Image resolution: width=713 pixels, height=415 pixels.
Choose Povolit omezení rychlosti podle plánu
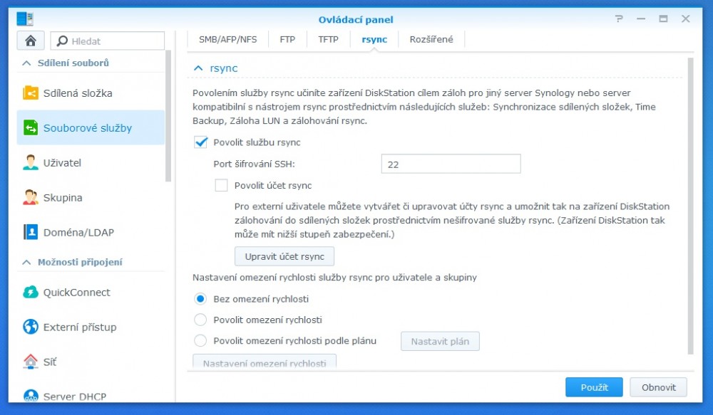[200, 341]
